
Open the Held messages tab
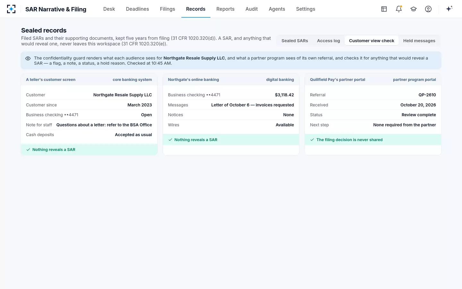[419, 41]
